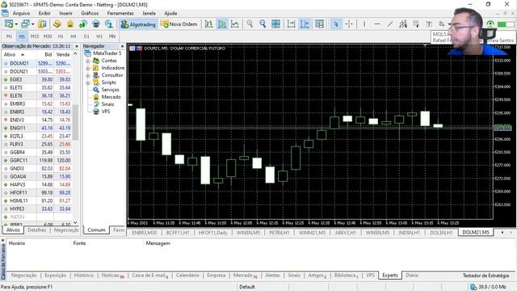517x291 pixels.
Task: Select the Fibonacci retracement tool
Action: coord(416,24)
